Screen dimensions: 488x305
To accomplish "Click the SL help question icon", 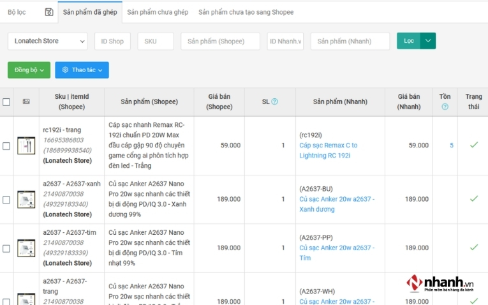I will point(274,101).
